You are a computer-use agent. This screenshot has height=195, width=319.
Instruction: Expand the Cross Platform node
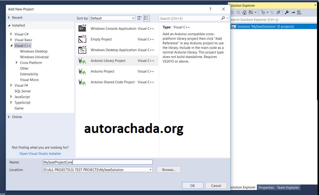pyautogui.click(x=17, y=63)
